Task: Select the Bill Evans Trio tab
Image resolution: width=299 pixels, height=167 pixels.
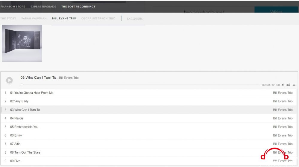Action: coord(64,18)
